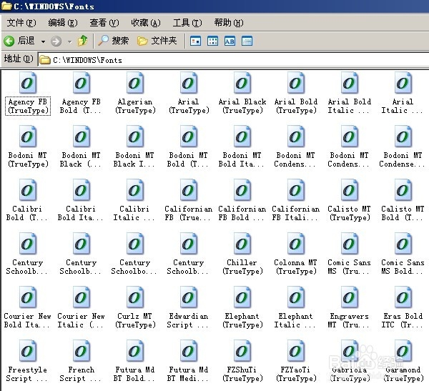The width and height of the screenshot is (429, 391).
Task: Select Courier New Bold Ita... font
Action: pos(27,307)
